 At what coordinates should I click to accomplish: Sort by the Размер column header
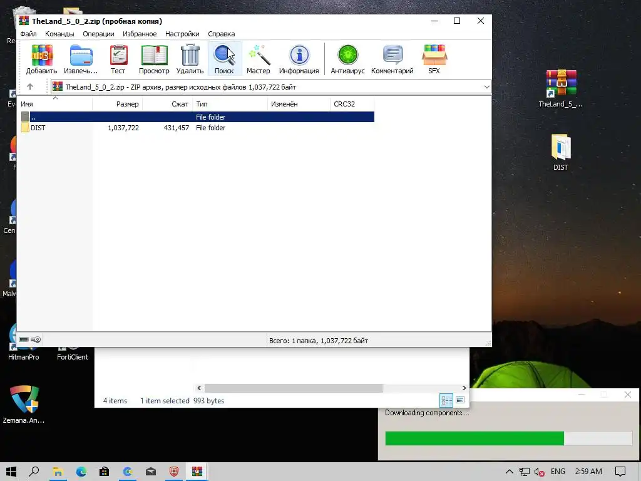tap(118, 104)
